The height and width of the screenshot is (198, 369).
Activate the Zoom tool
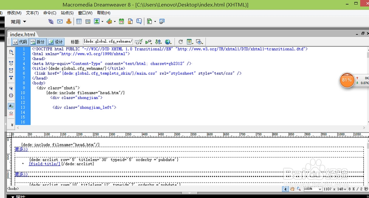(x=299, y=189)
